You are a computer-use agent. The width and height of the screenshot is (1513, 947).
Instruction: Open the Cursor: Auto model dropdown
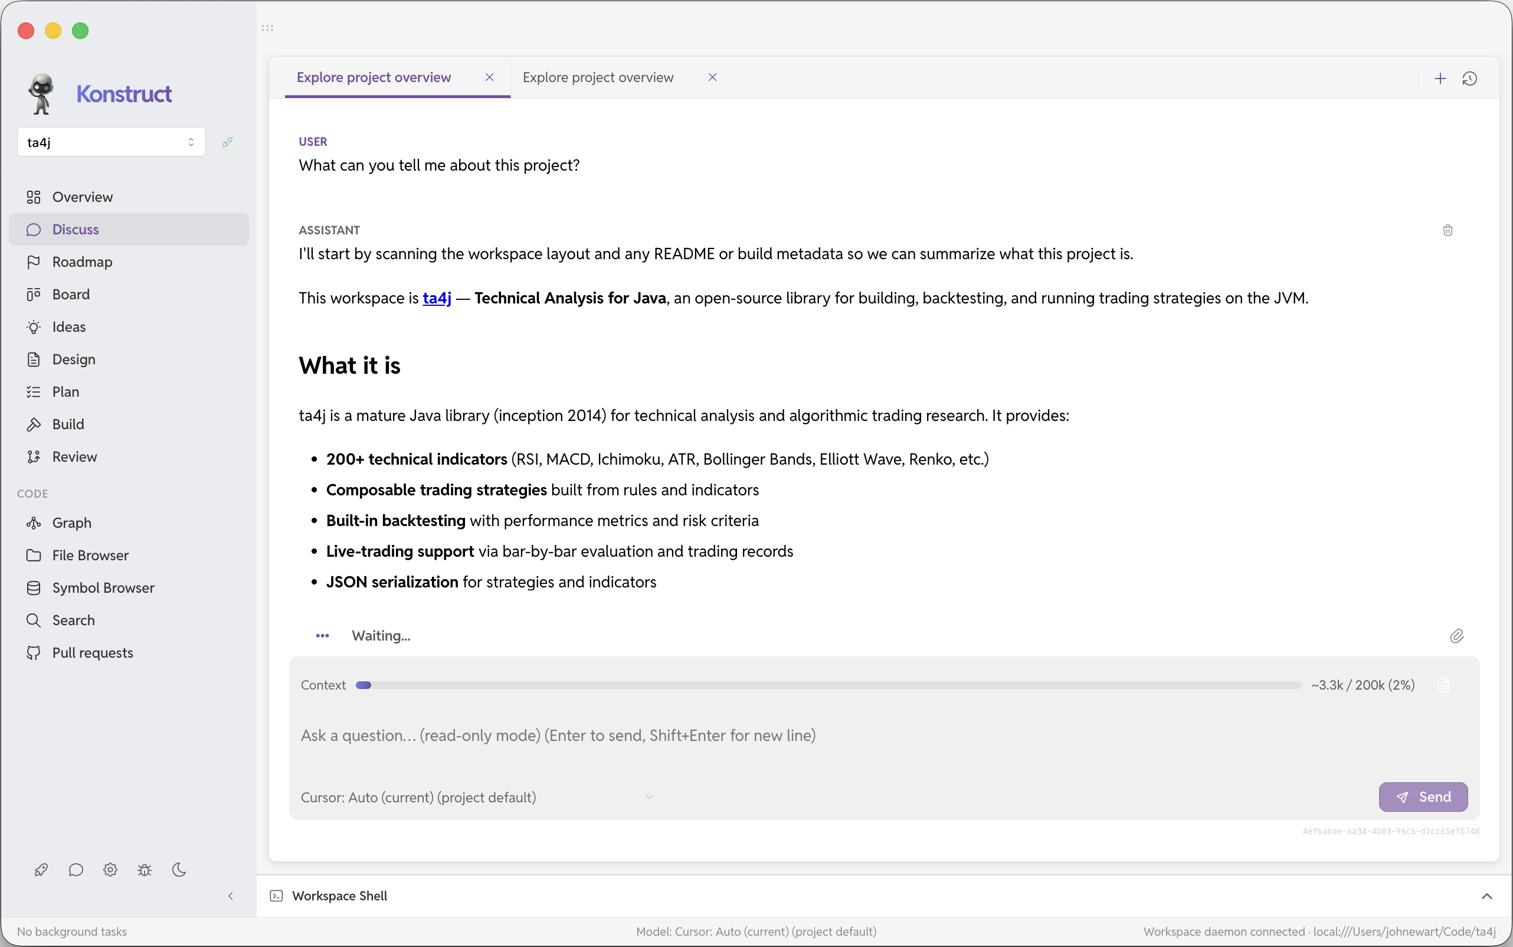pyautogui.click(x=477, y=797)
